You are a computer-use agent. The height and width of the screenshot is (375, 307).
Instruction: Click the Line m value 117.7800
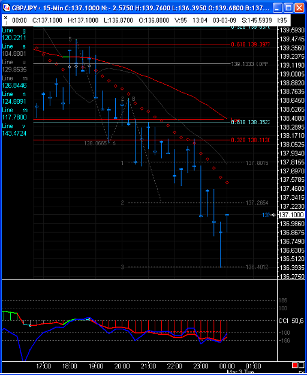tap(14, 117)
